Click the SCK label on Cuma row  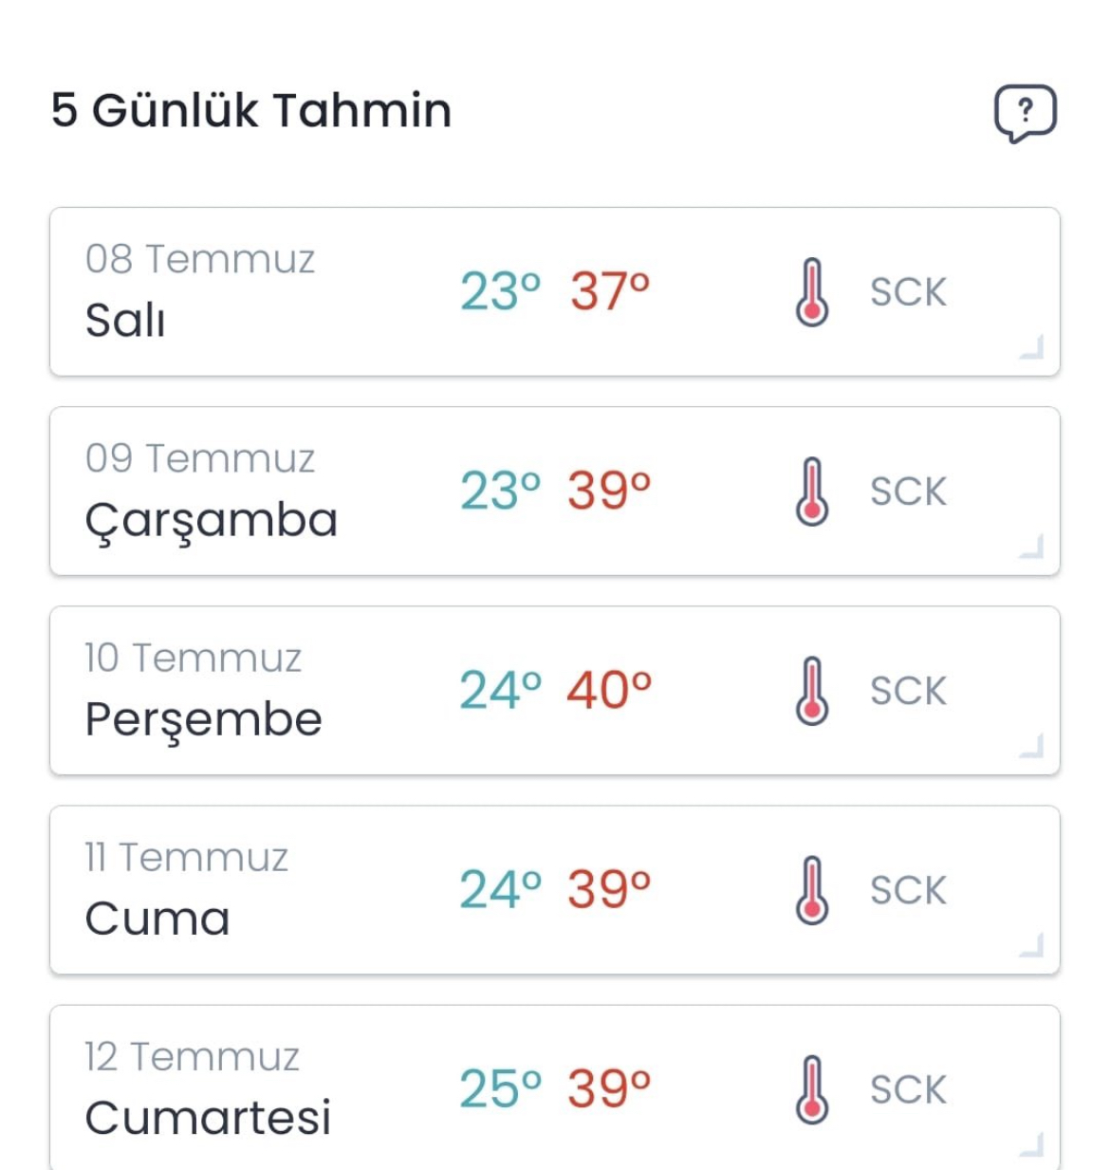pyautogui.click(x=908, y=890)
